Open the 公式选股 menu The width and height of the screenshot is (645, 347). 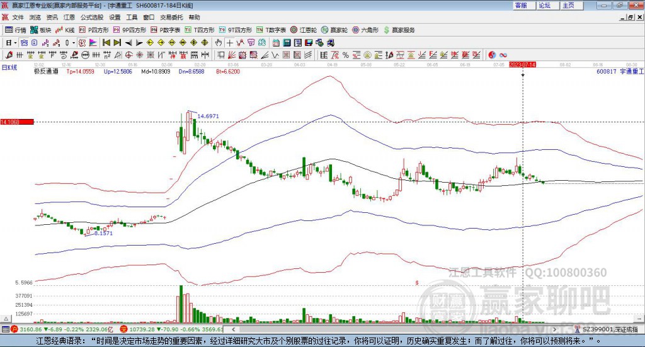click(x=92, y=17)
